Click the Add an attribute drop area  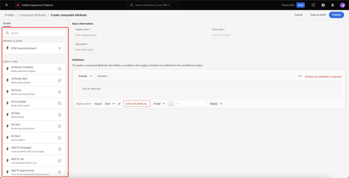[x=209, y=89]
